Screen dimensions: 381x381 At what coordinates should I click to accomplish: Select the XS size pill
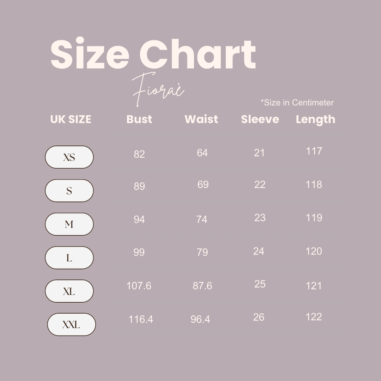69,157
